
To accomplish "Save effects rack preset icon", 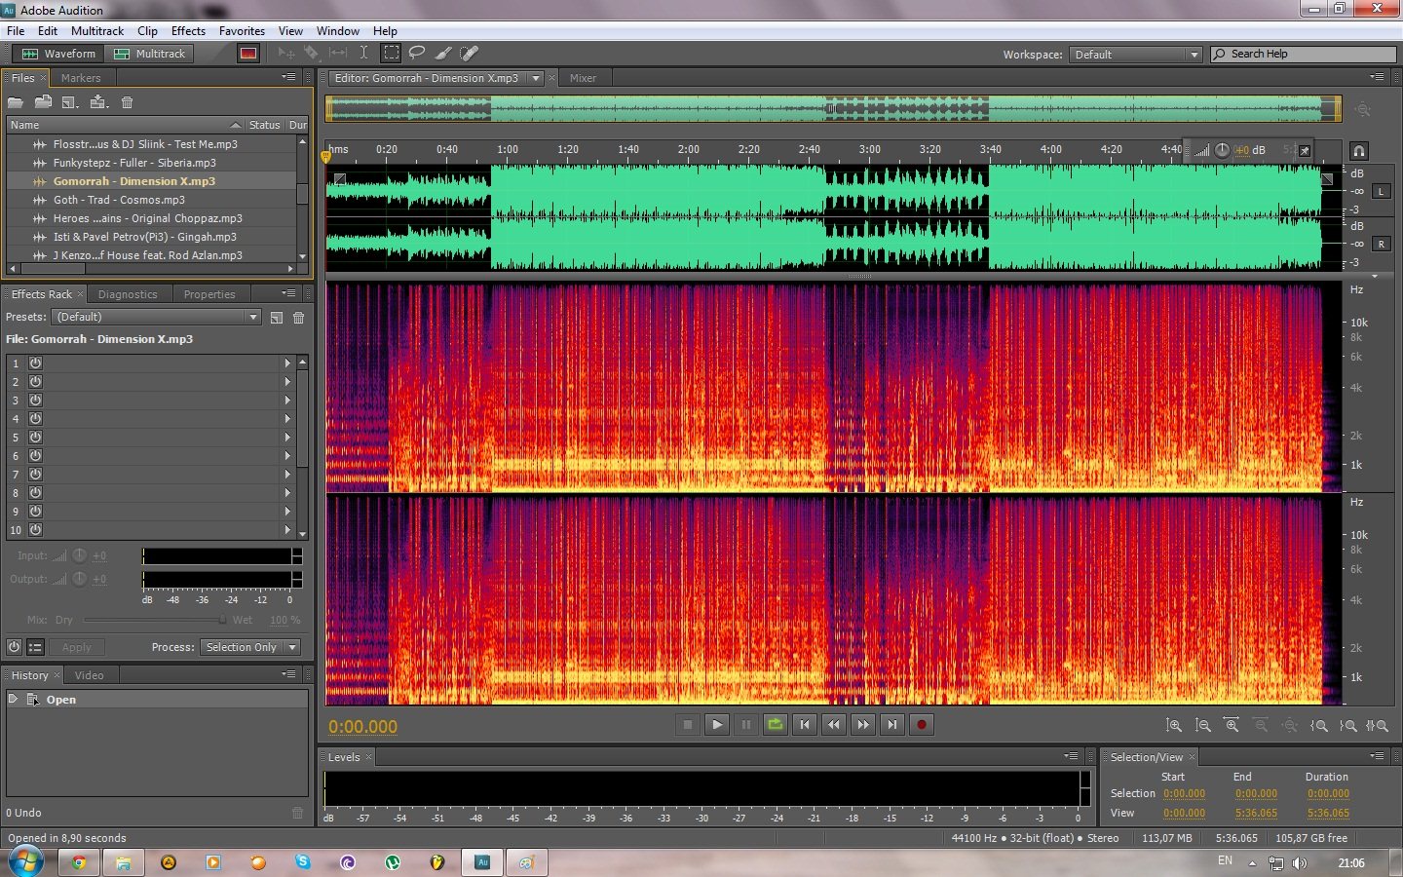I will (277, 318).
